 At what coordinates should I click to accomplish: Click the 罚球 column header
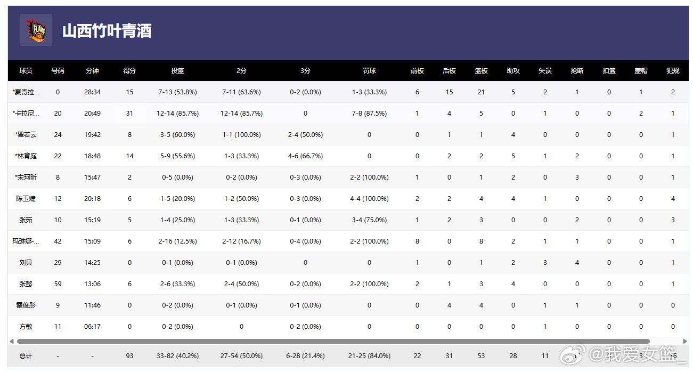tap(369, 71)
